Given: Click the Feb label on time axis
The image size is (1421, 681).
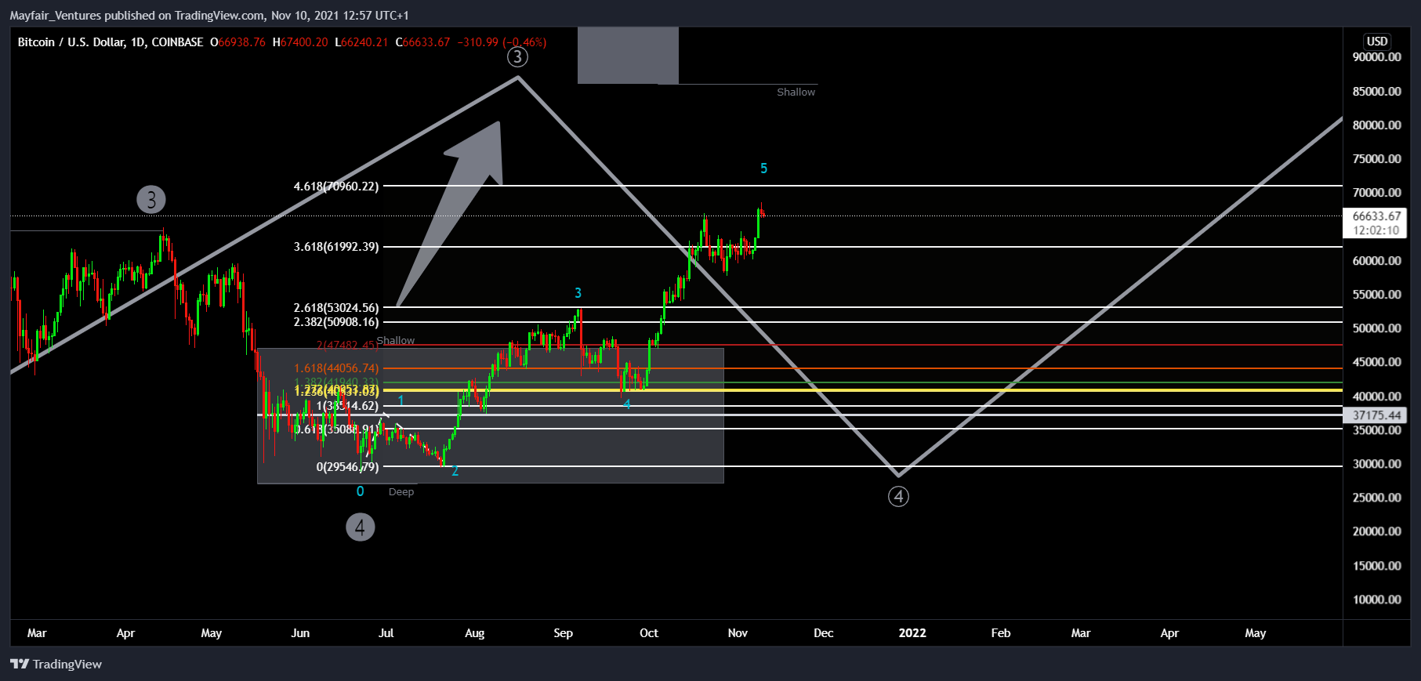Looking at the screenshot, I should pyautogui.click(x=1001, y=633).
